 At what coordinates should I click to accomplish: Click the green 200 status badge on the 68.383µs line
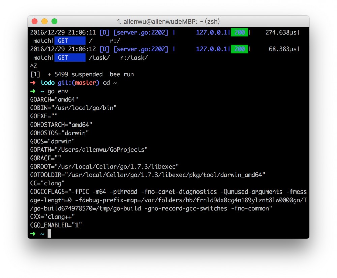coord(239,49)
